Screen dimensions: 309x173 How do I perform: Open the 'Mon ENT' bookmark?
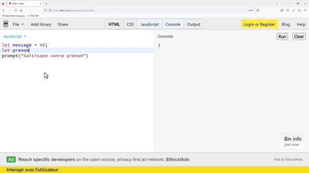click(33, 16)
